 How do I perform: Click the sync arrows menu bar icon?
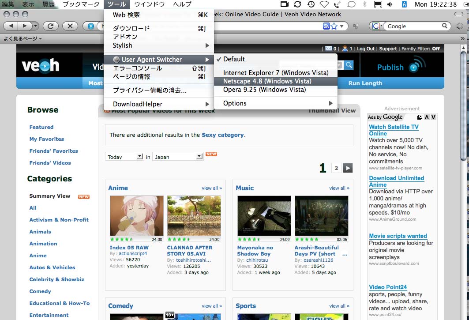tap(297, 4)
